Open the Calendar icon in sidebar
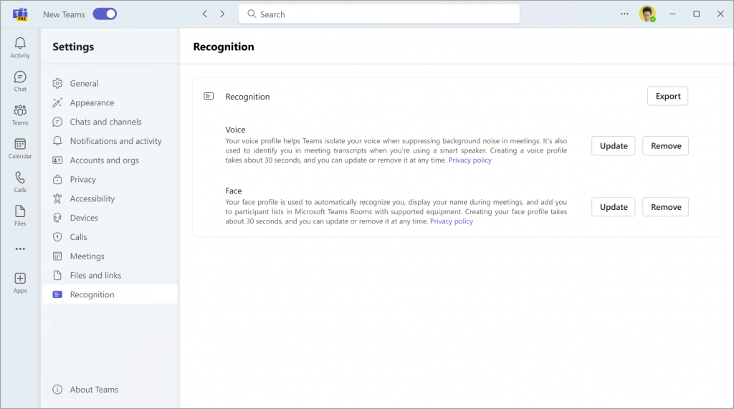Screen dimensions: 734x409 point(20,144)
